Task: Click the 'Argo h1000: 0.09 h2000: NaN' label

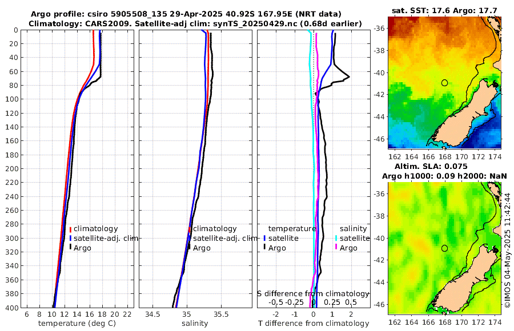Action: point(444,175)
